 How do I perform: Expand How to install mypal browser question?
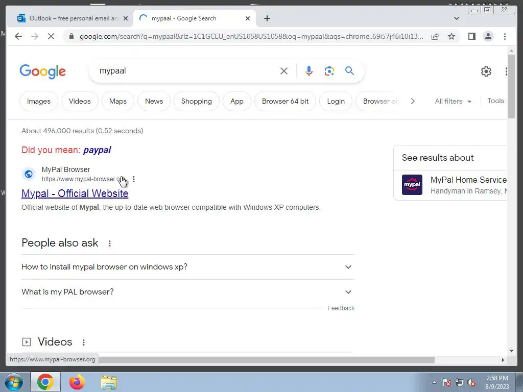[188, 267]
